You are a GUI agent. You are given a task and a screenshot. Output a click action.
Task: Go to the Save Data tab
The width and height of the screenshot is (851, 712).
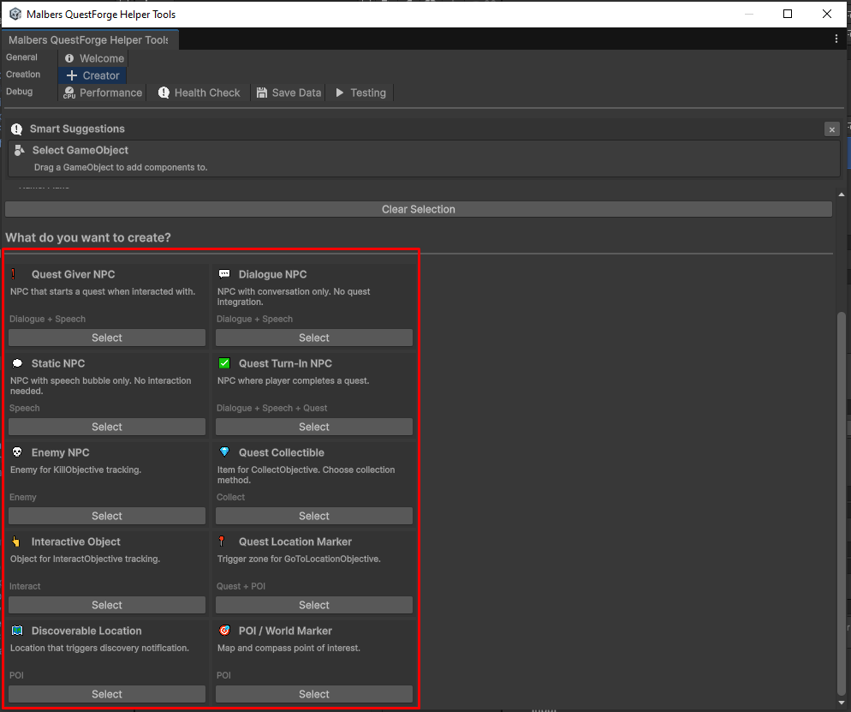[x=289, y=93]
